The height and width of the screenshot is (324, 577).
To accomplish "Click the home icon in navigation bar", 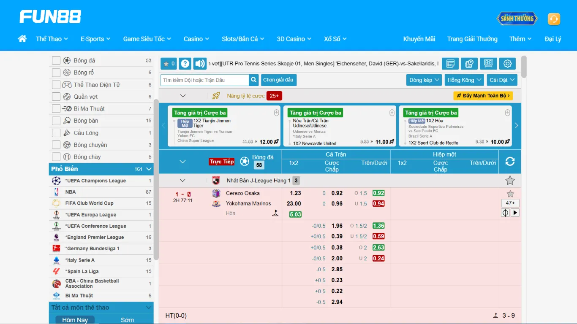I will coord(22,39).
